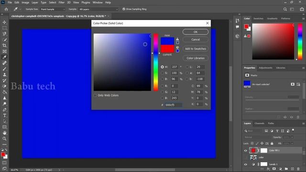Viewport: 306px width, 172px height.
Task: Filter layers by type layer icon
Action: tap(277, 131)
